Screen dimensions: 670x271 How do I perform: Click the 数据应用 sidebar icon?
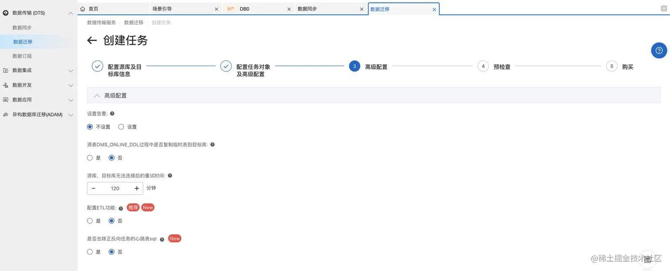pos(6,99)
